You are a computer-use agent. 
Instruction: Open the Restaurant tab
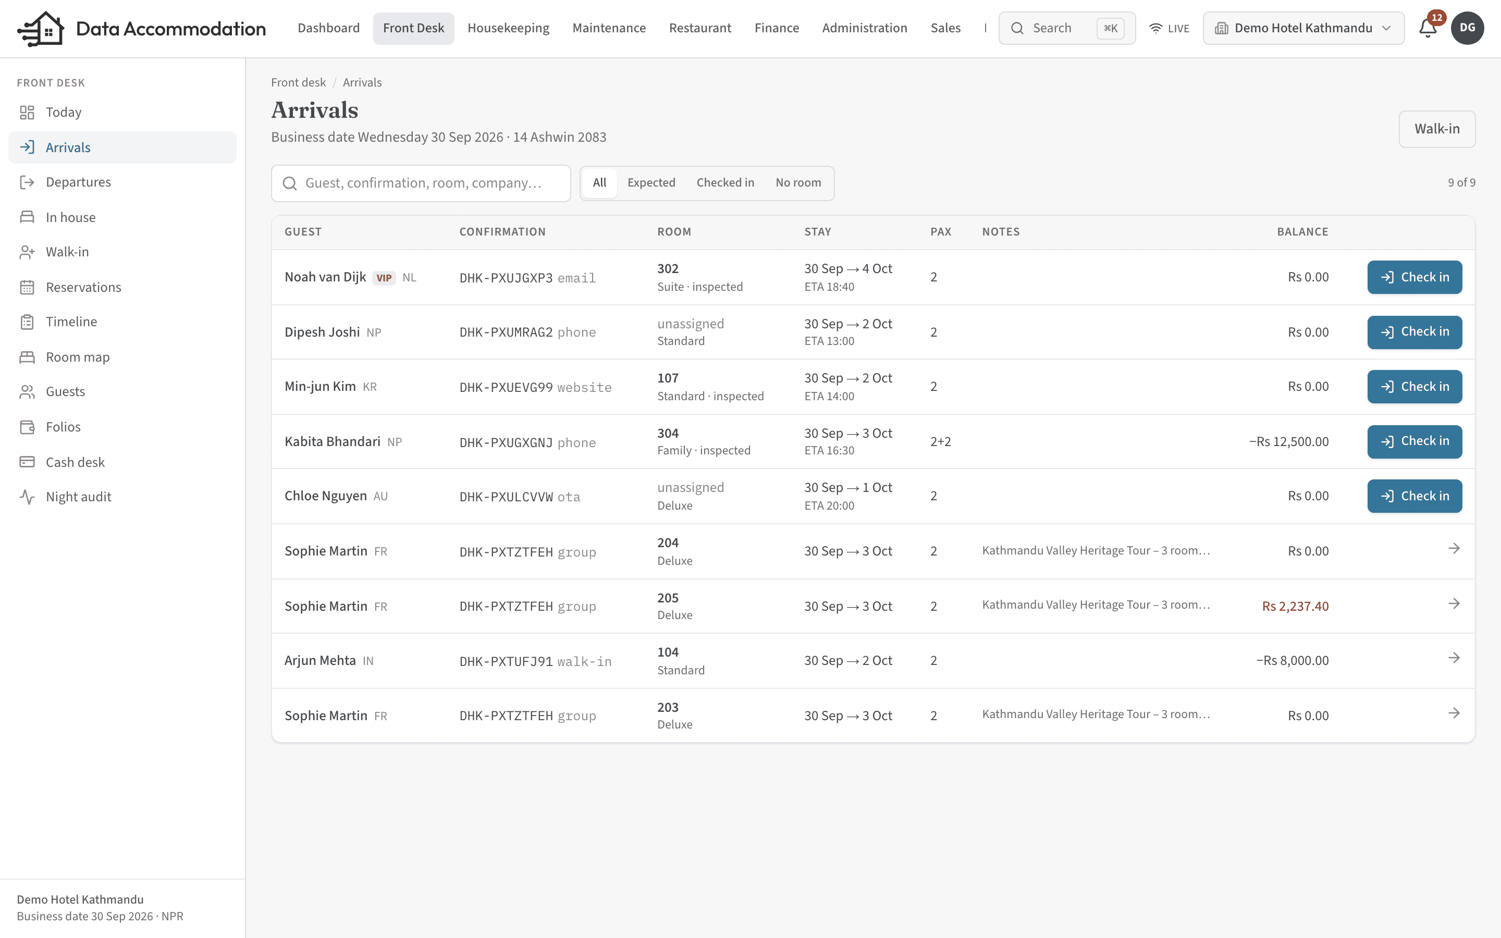700,28
